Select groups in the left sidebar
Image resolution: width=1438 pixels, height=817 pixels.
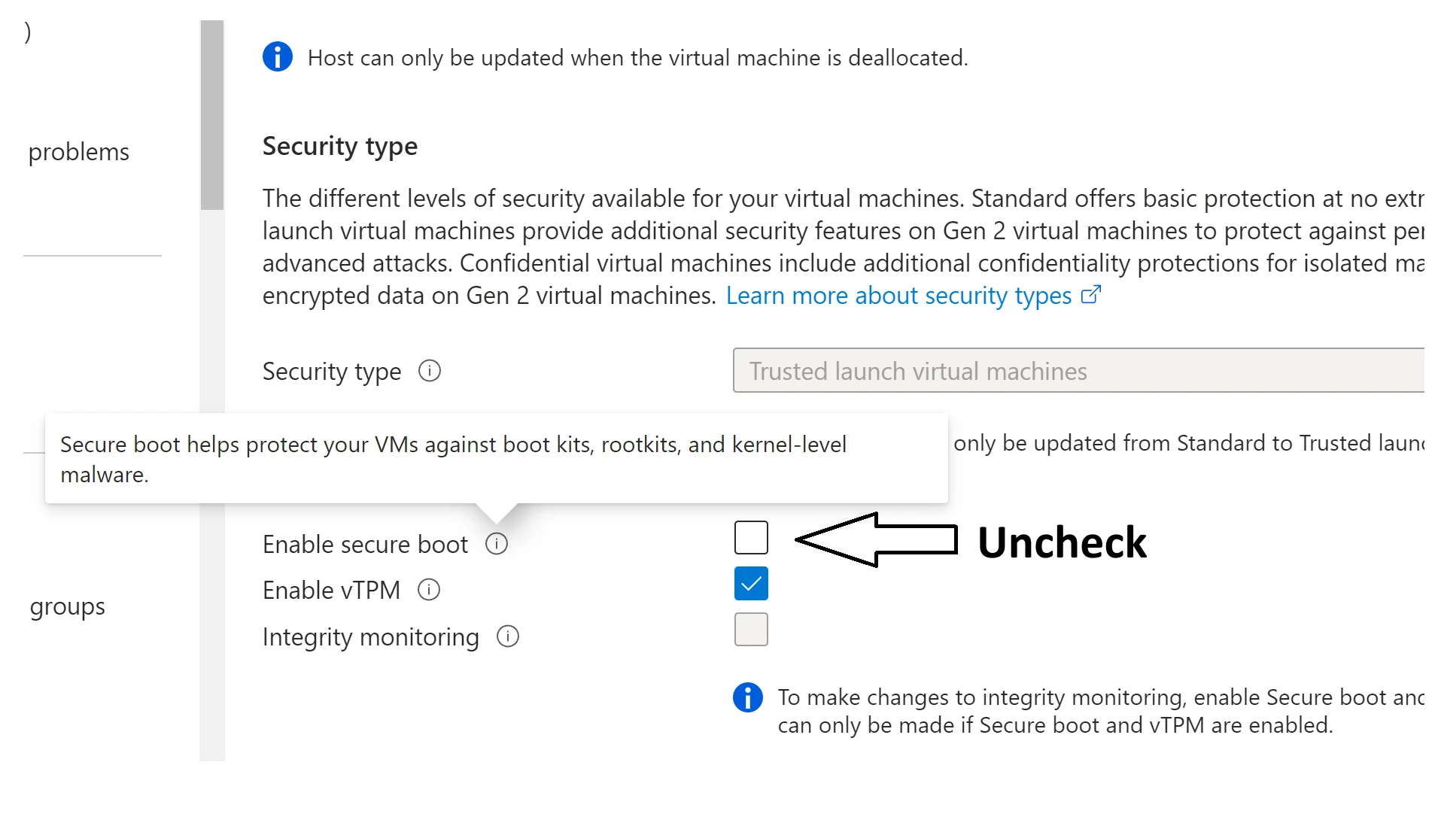tap(67, 606)
